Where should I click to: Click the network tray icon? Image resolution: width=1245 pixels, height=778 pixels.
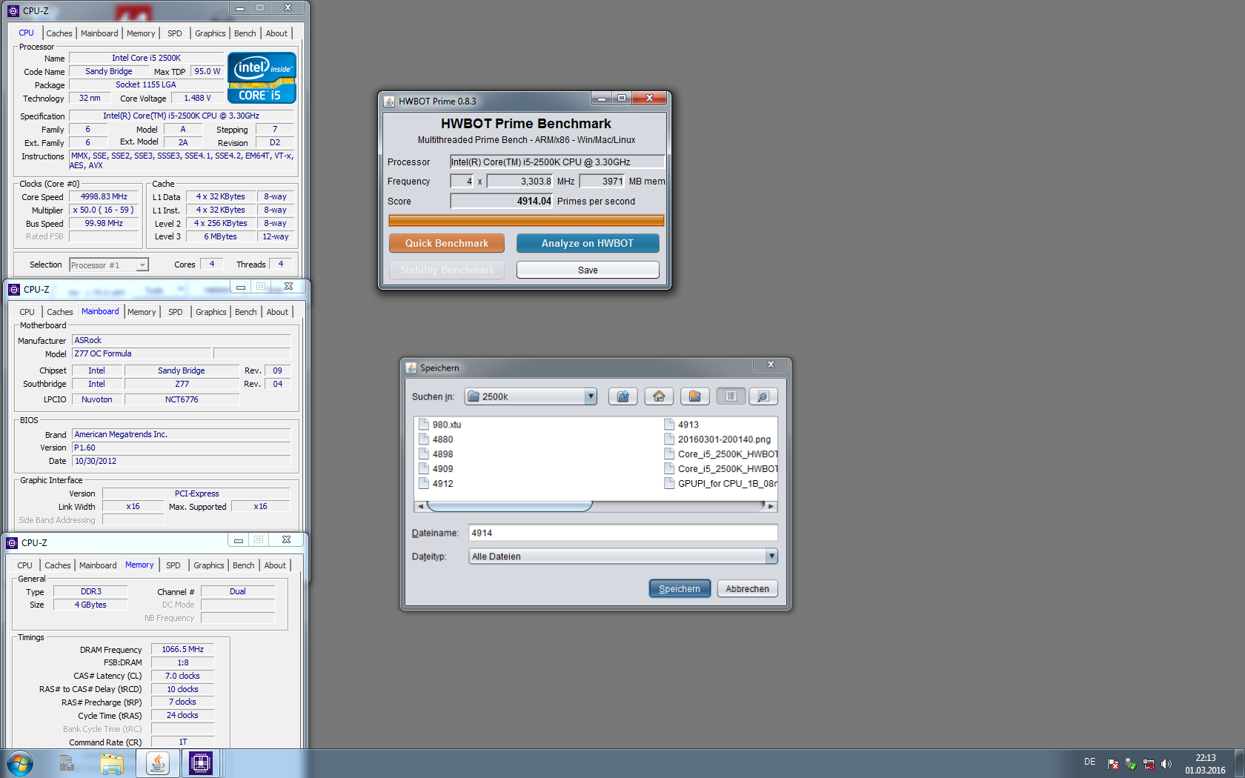pos(1149,764)
